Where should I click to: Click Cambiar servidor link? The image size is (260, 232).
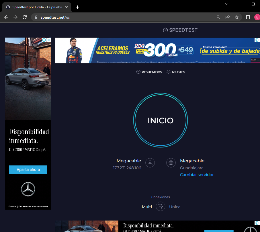(197, 175)
